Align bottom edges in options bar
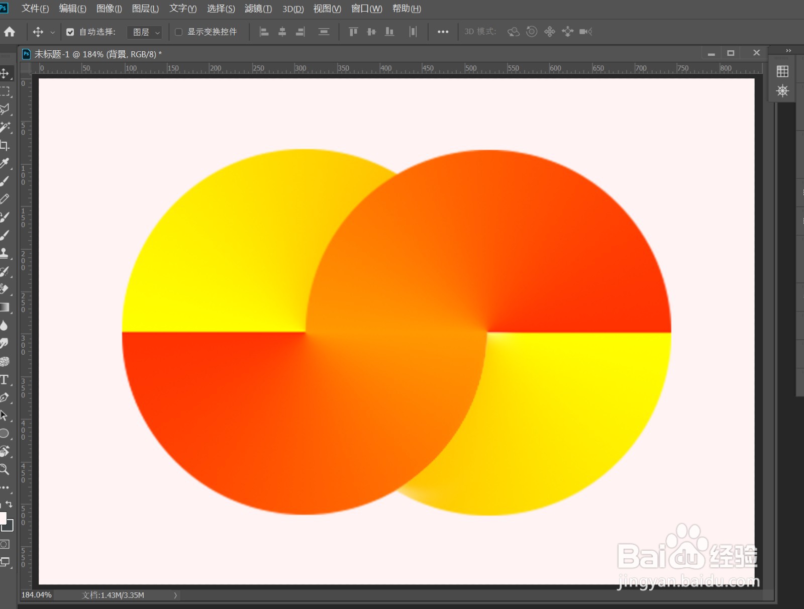The width and height of the screenshot is (804, 609). point(389,32)
